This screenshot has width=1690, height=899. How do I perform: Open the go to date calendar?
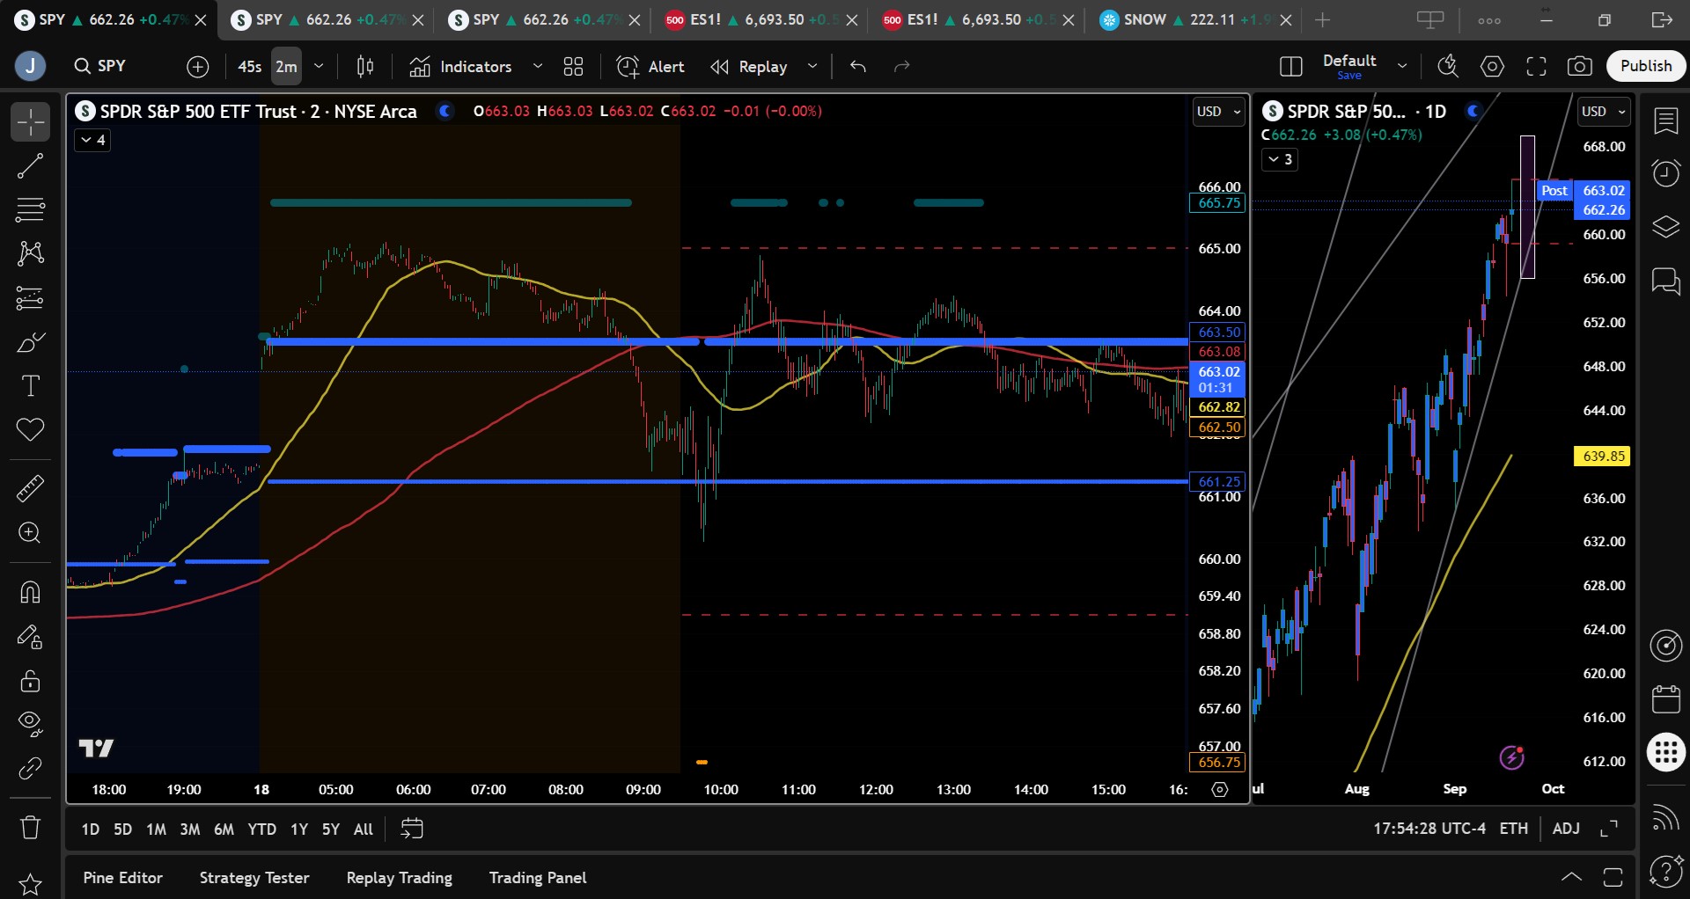pos(412,829)
